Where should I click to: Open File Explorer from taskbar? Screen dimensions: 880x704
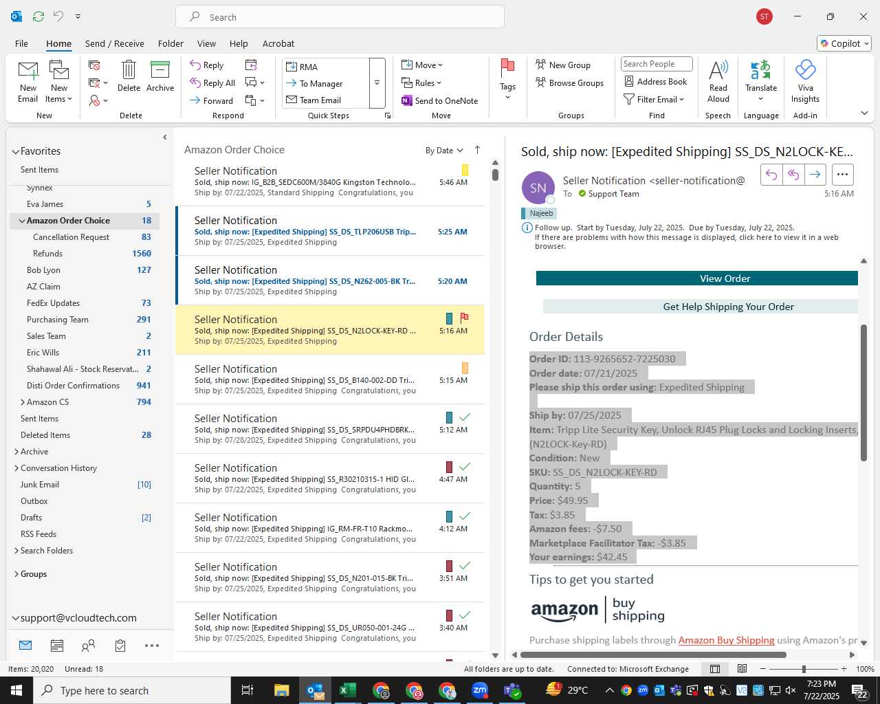pyautogui.click(x=282, y=690)
